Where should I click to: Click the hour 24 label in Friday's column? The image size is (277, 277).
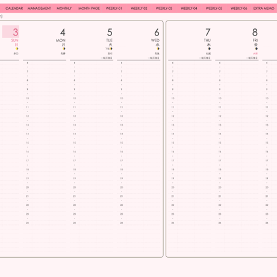(220, 223)
